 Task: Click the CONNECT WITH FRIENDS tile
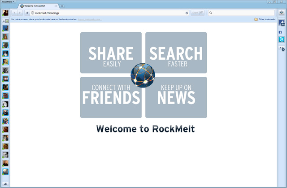click(111, 97)
